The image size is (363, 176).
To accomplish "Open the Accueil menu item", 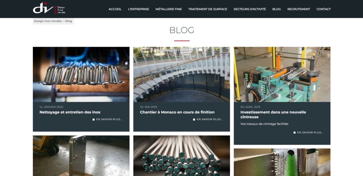I will click(115, 9).
